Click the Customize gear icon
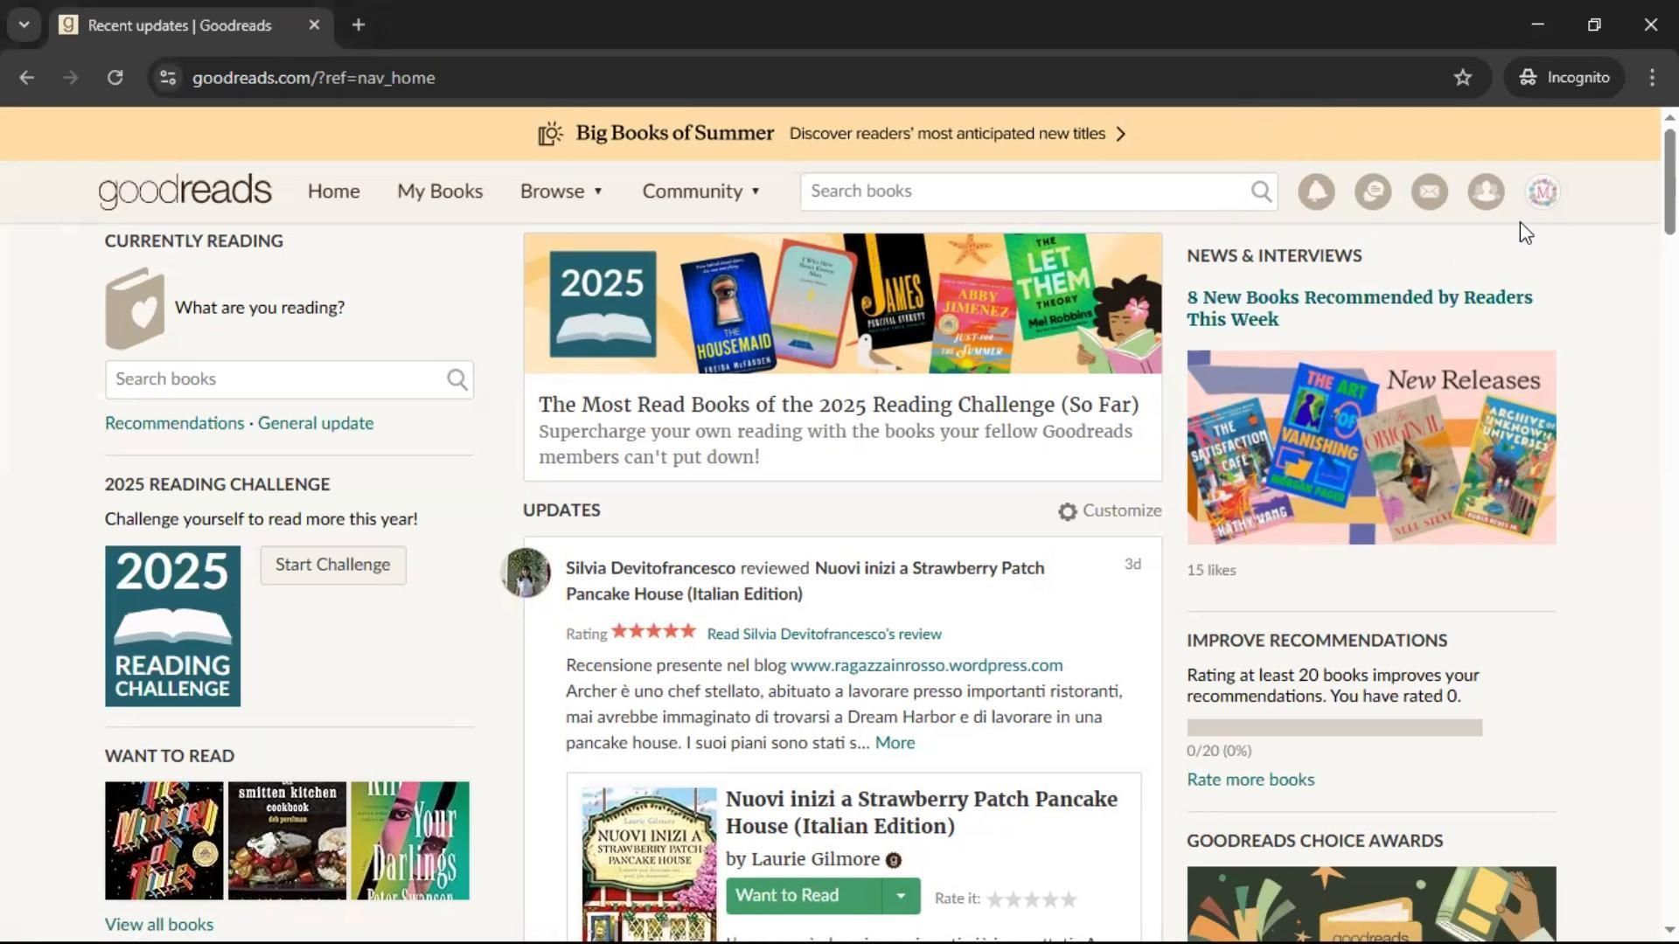The height and width of the screenshot is (944, 1679). [x=1067, y=511]
